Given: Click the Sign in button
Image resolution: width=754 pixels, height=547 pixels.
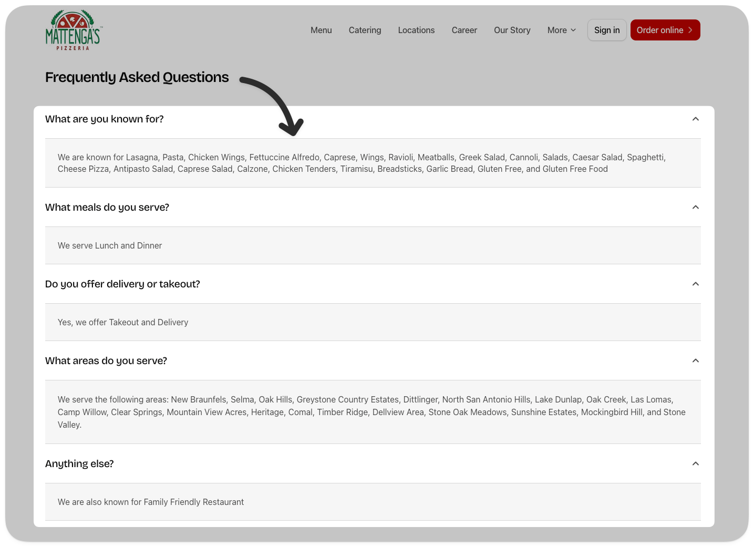Looking at the screenshot, I should 607,30.
